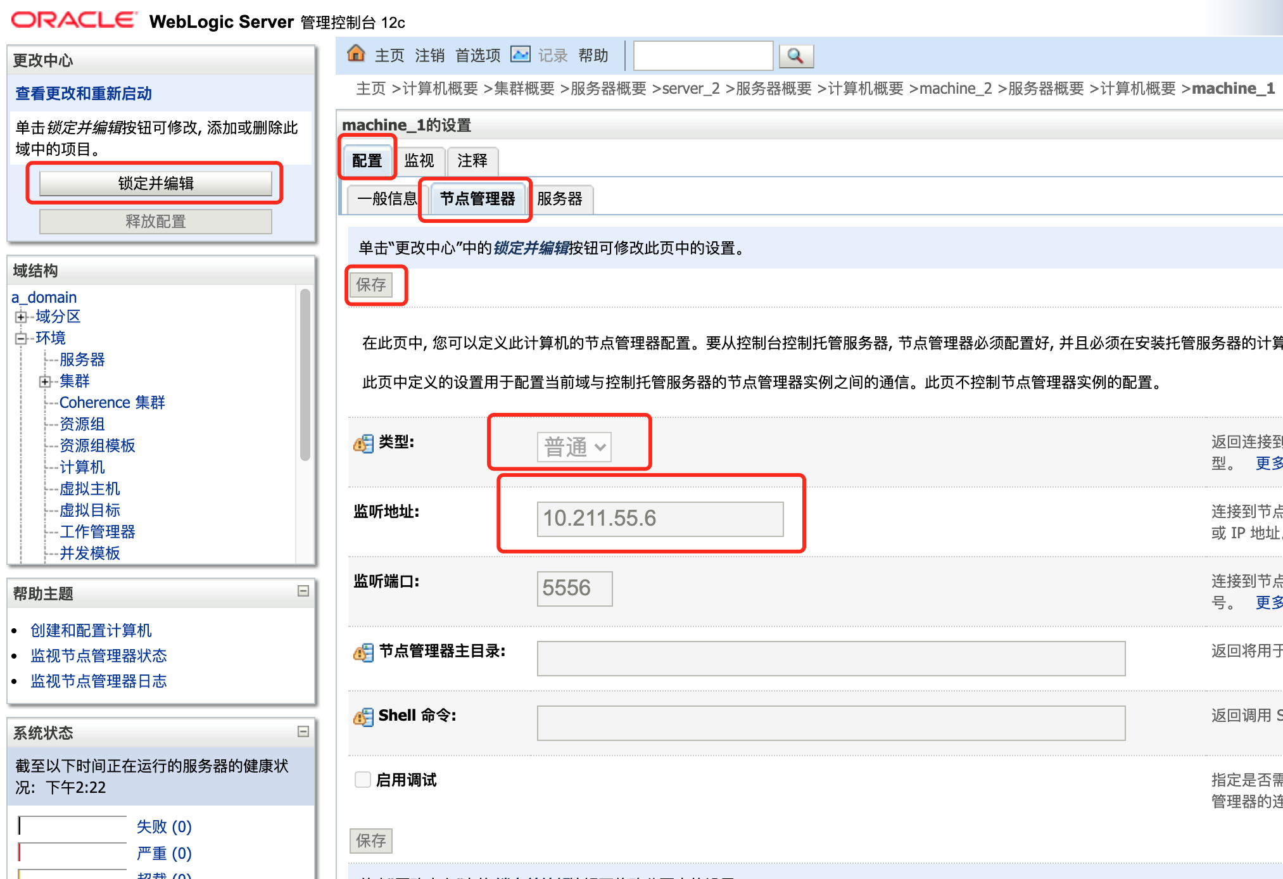
Task: Click 帮助 in the toolbar
Action: pos(593,56)
